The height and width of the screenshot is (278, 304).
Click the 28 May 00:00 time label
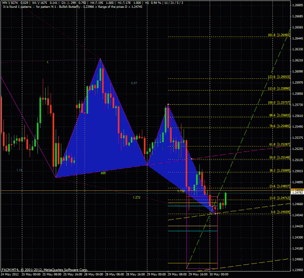(x=94, y=275)
